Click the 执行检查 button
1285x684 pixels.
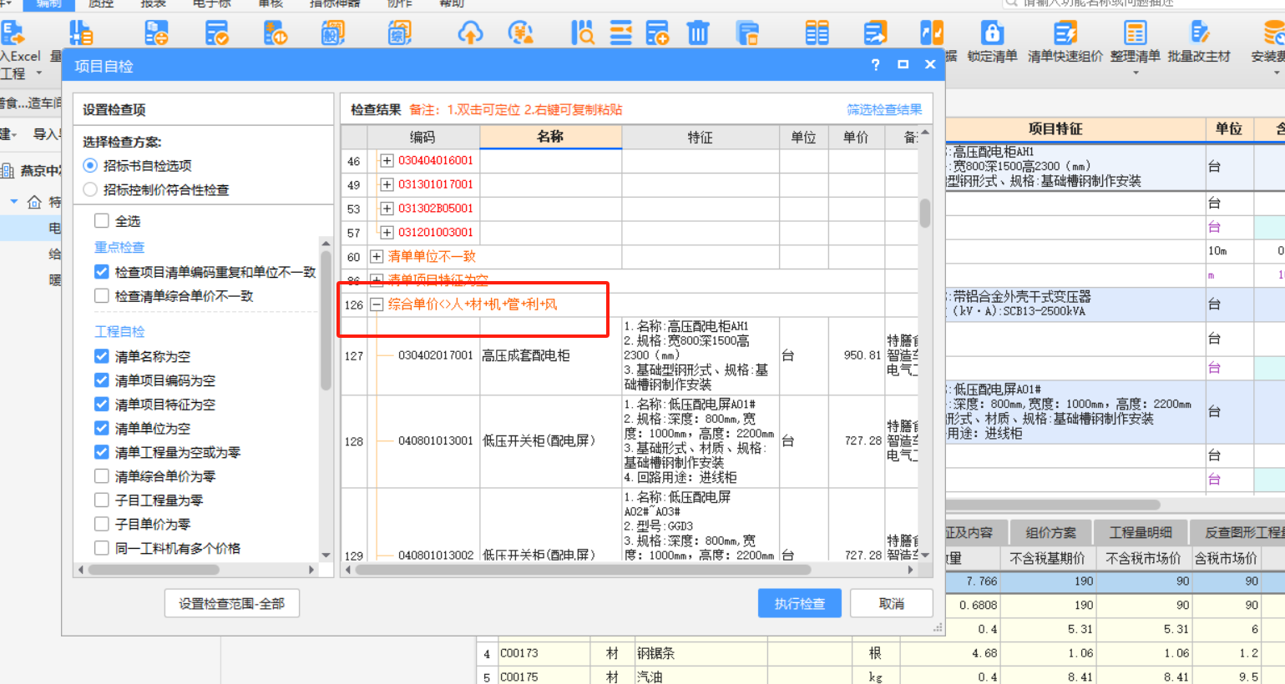(800, 603)
